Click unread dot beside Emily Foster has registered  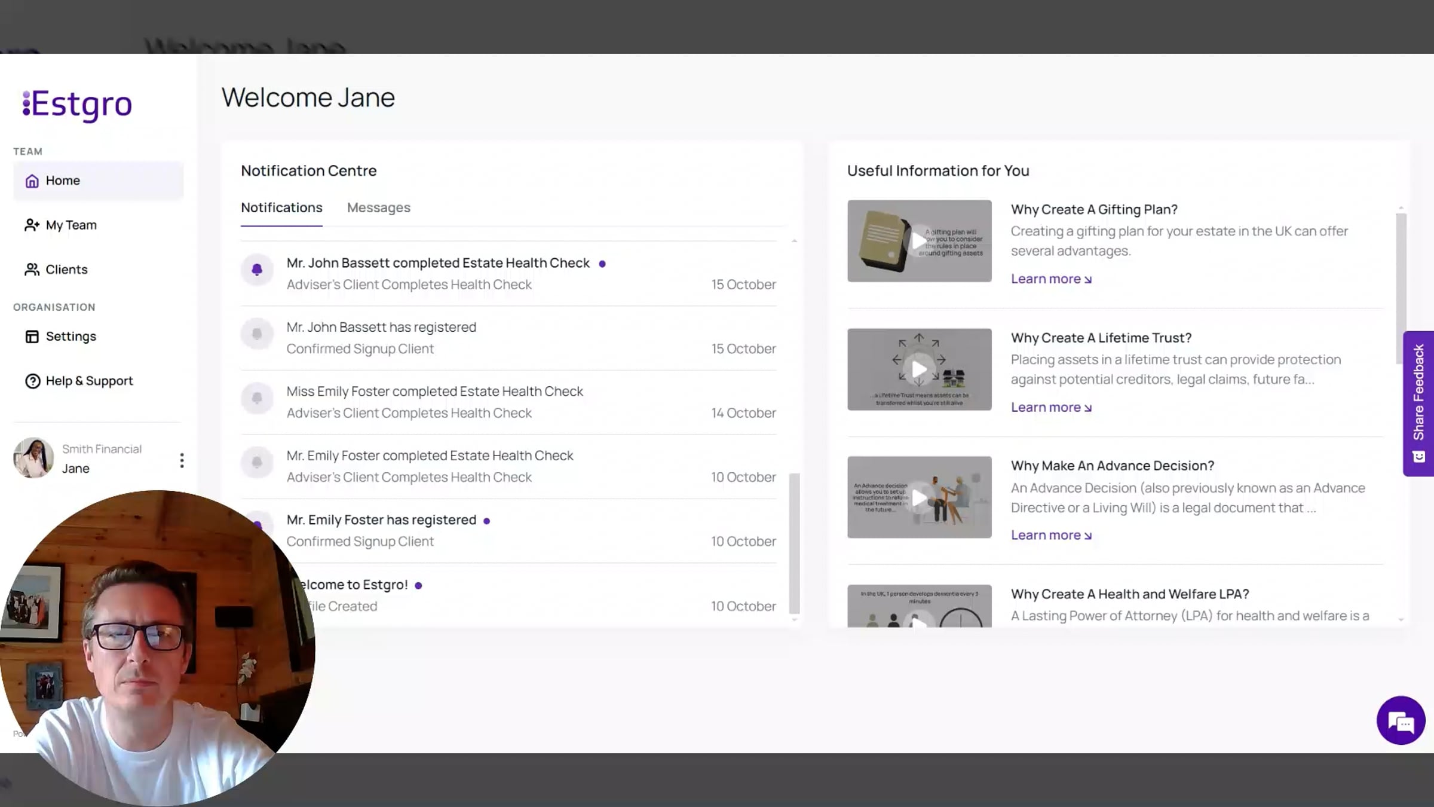point(486,521)
